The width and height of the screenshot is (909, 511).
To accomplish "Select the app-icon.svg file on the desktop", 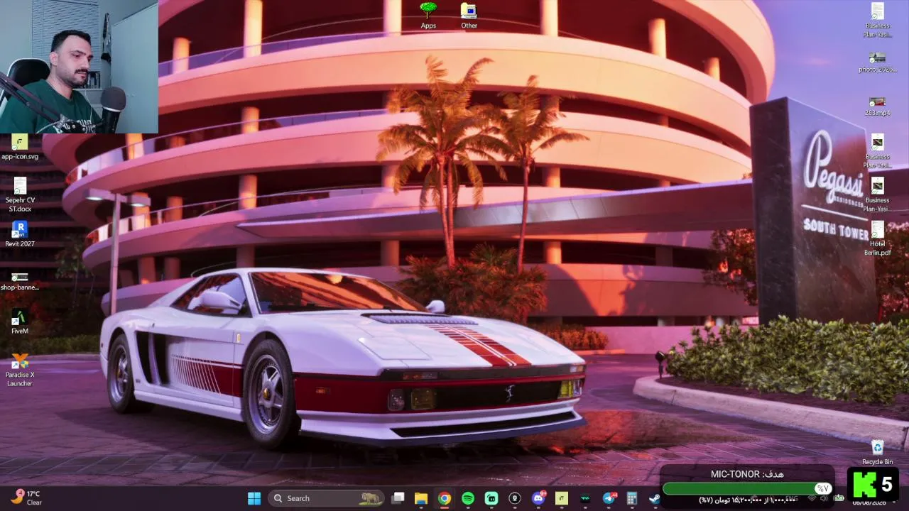I will tap(20, 147).
